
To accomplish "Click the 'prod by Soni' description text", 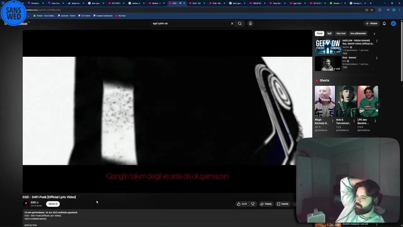I will 31,225.
